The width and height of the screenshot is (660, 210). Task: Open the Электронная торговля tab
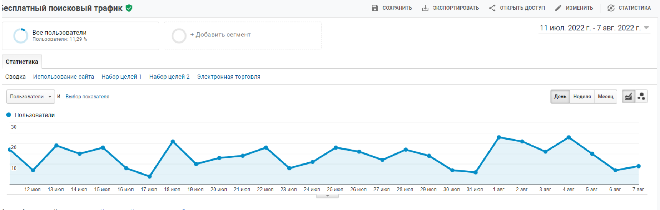229,77
